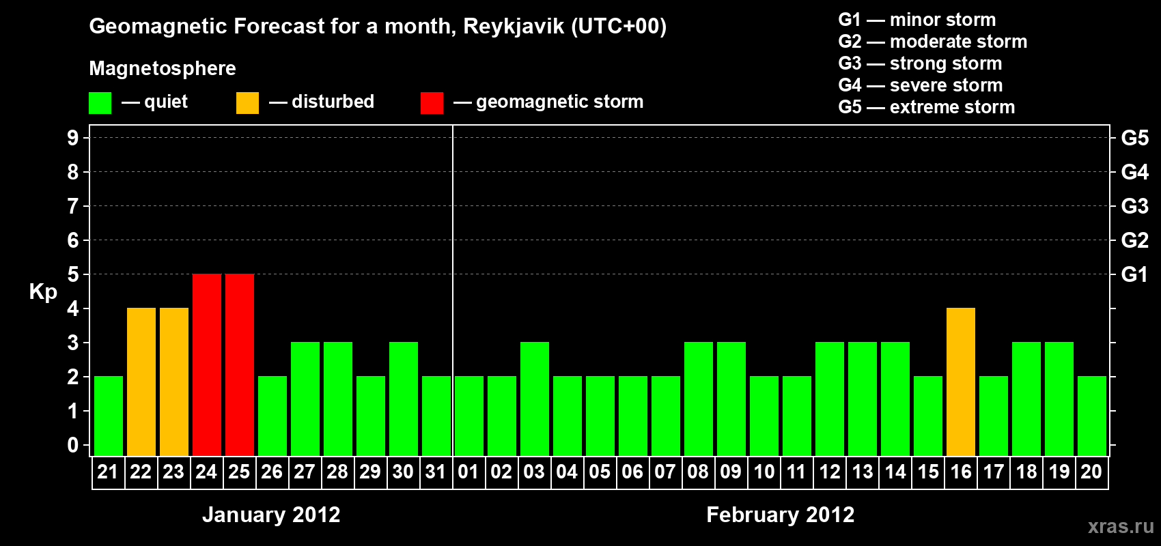Viewport: 1161px width, 546px height.
Task: Click date cell 26 on the date axis
Action: (272, 472)
